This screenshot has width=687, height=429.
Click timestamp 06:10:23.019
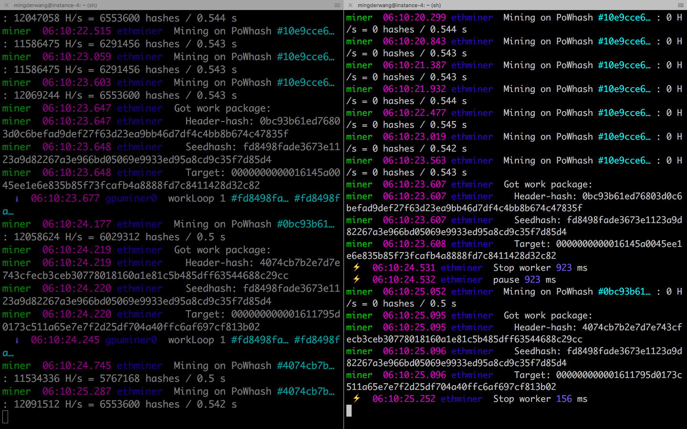tap(415, 137)
